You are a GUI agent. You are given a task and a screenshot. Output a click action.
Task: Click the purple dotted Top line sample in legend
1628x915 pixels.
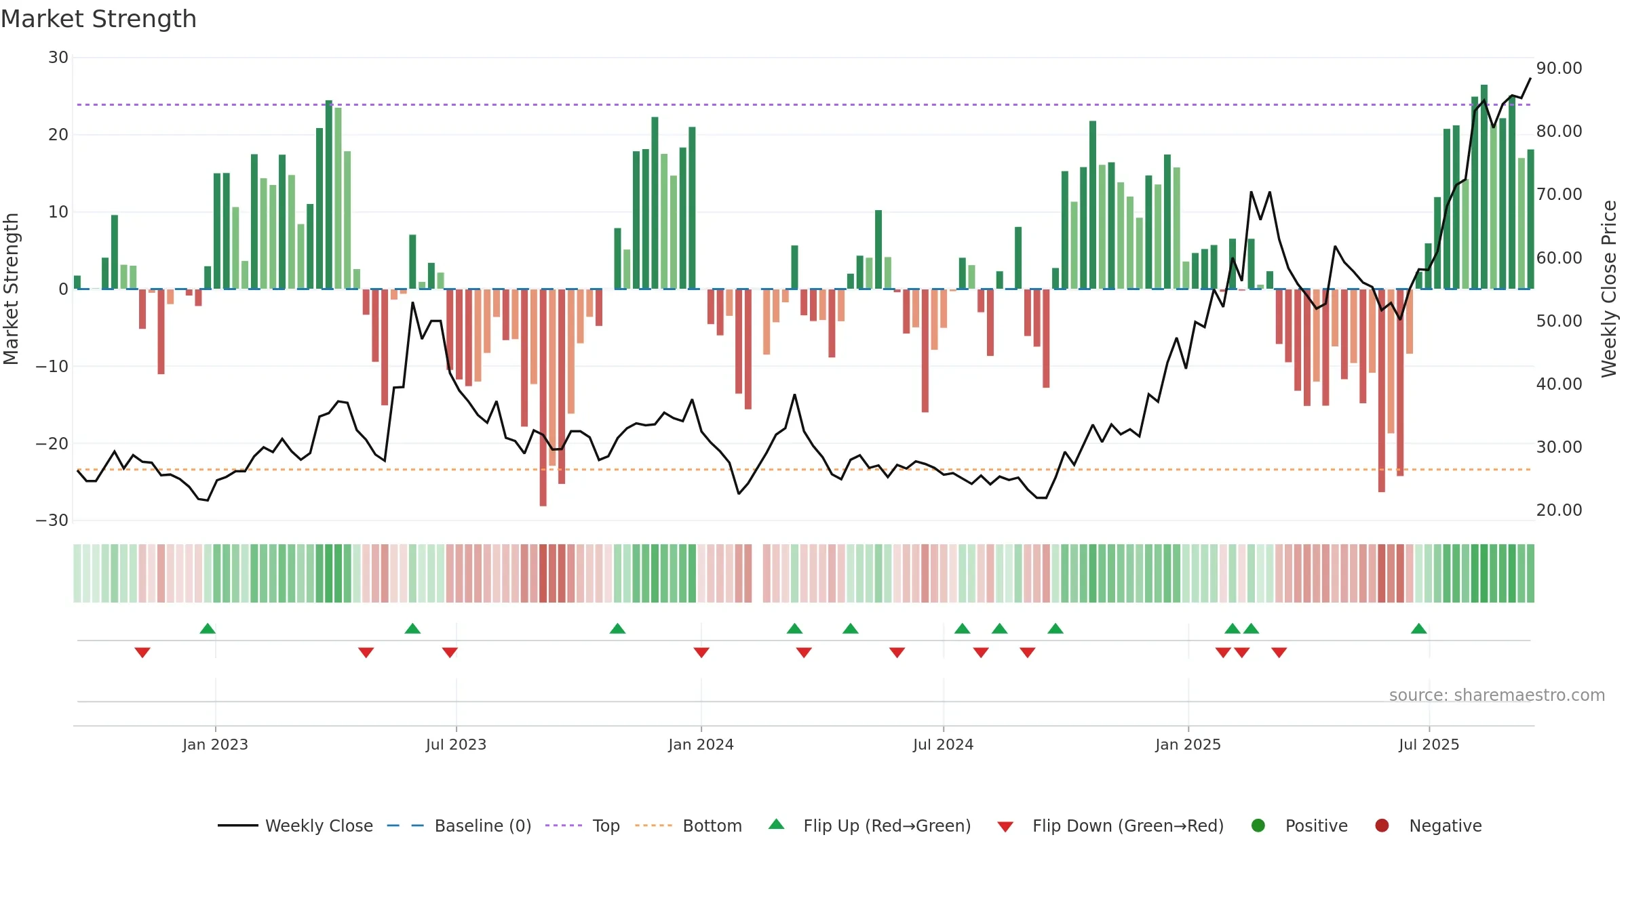pos(564,826)
